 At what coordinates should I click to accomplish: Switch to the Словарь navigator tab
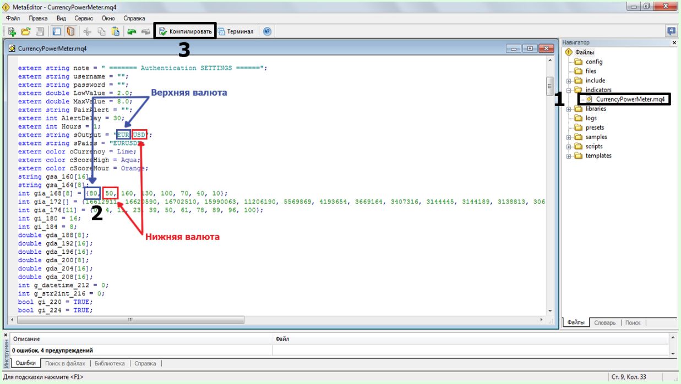click(x=604, y=322)
